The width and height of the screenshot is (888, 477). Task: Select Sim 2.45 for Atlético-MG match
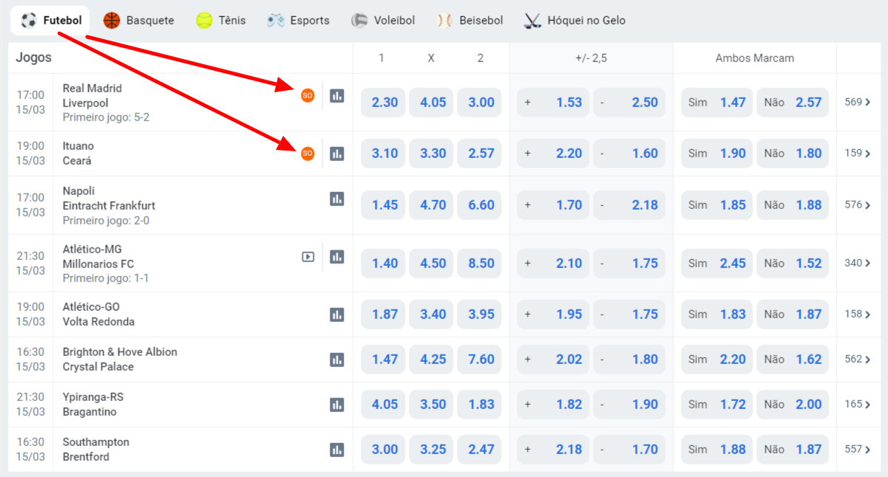tap(717, 264)
